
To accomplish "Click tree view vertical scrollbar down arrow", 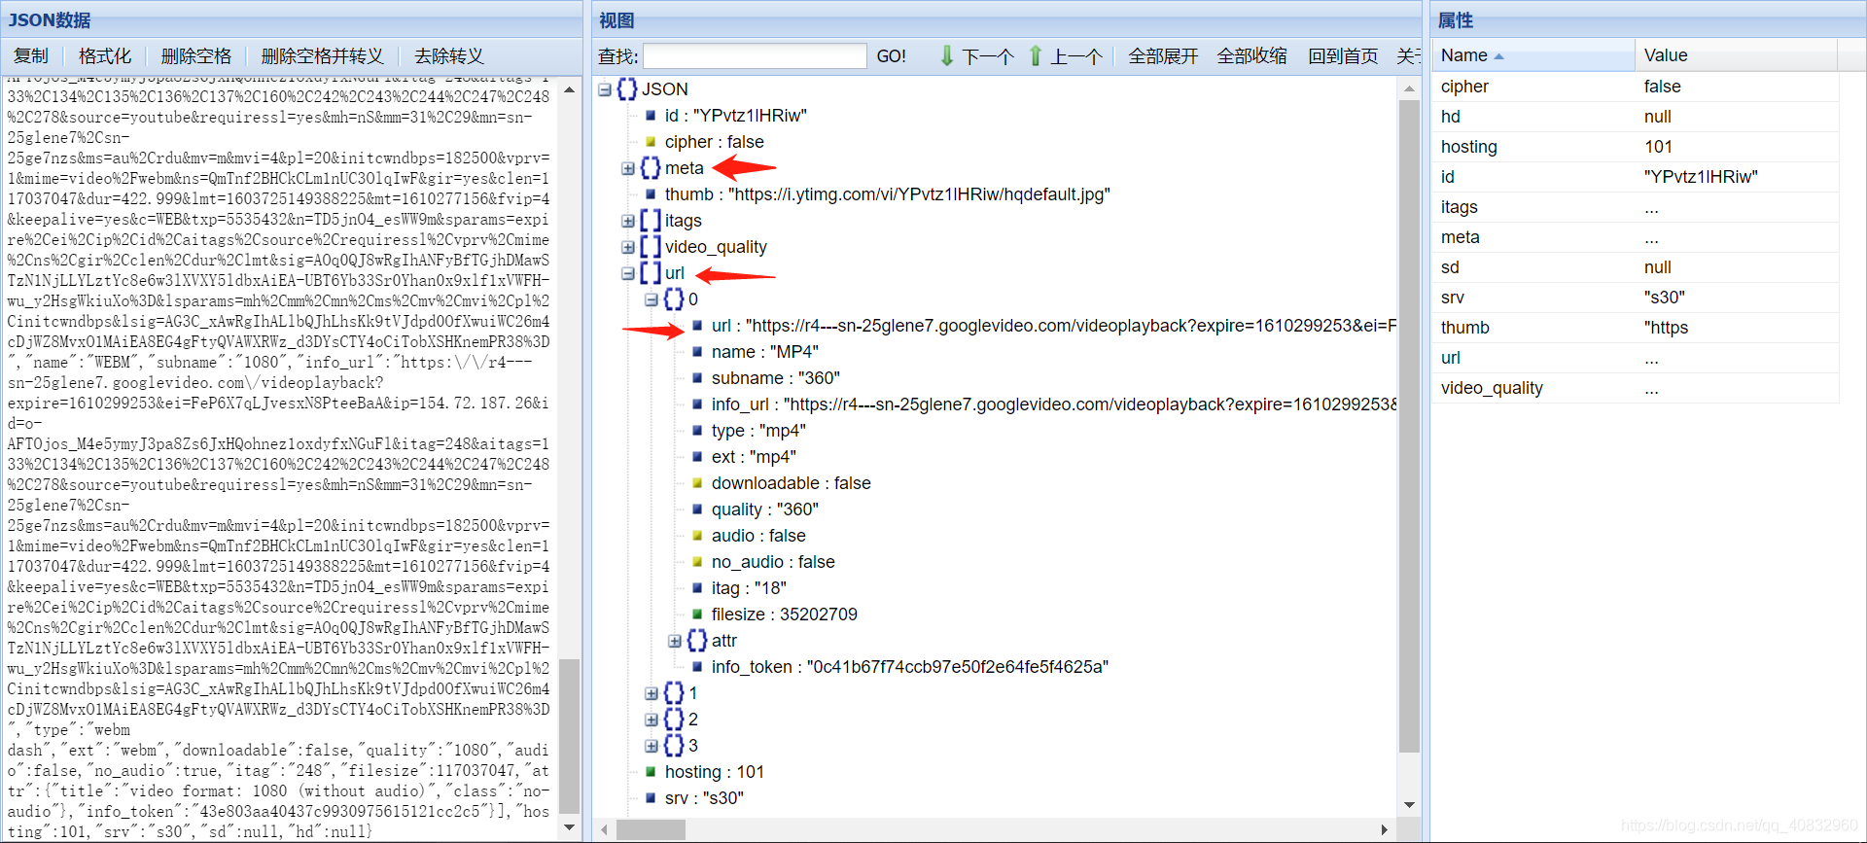I will [1409, 805].
